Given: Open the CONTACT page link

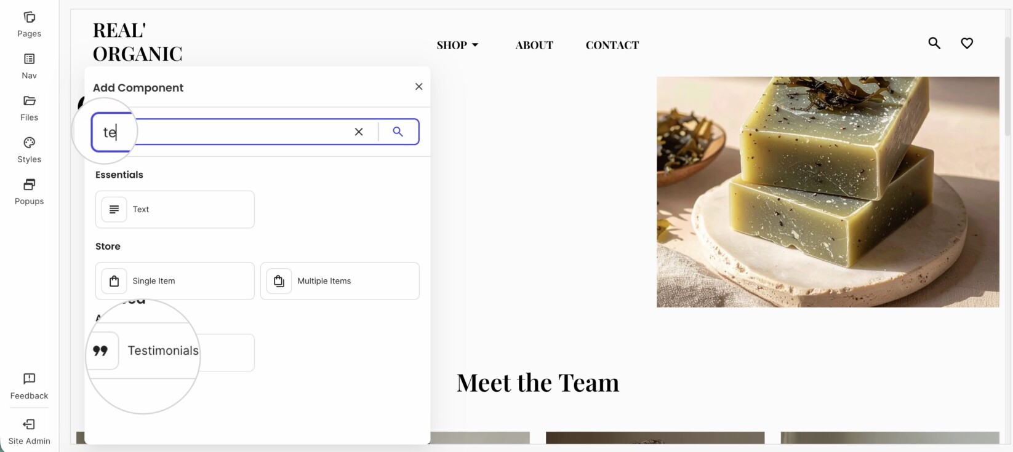Looking at the screenshot, I should (612, 45).
